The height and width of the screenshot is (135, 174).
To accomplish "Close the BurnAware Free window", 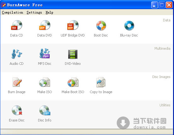I will (169, 5).
